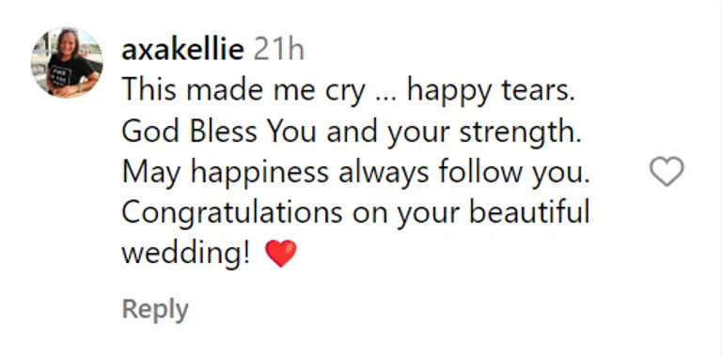Click the word "May" starting the third line
The width and height of the screenshot is (722, 356).
[x=151, y=173]
